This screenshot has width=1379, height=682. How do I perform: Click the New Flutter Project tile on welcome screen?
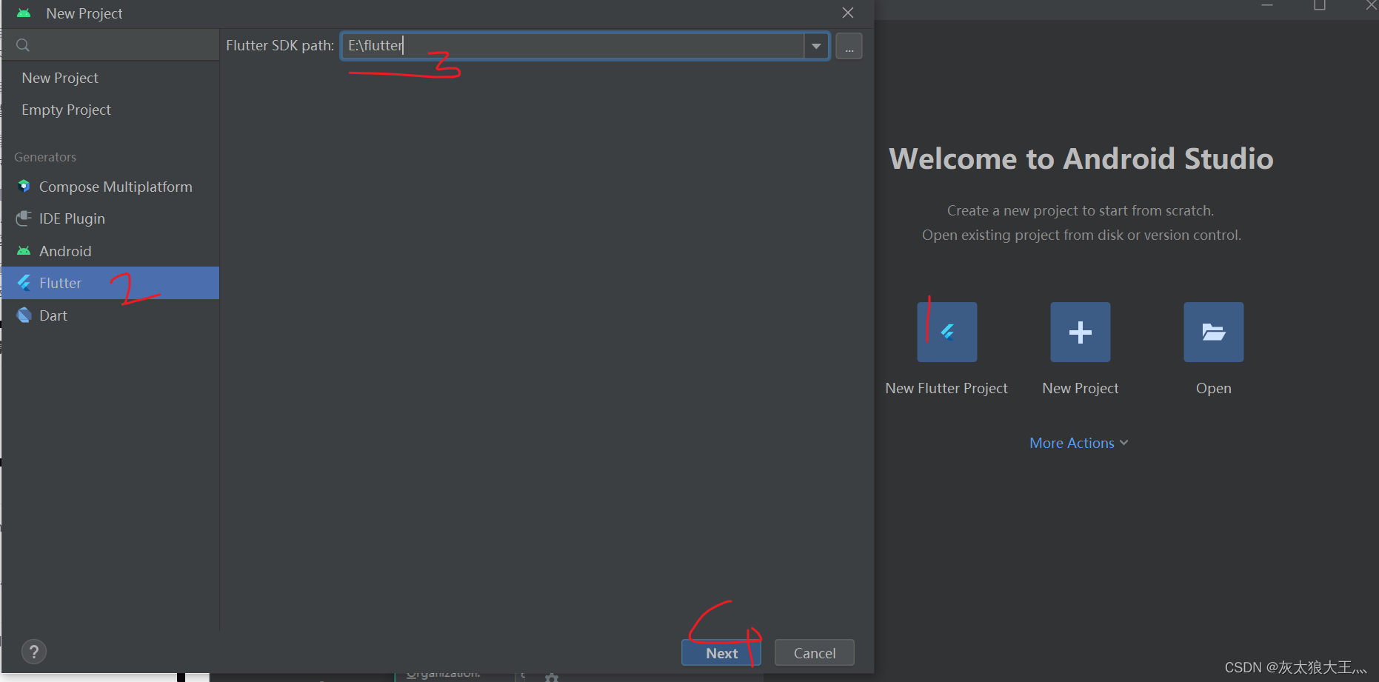[946, 332]
